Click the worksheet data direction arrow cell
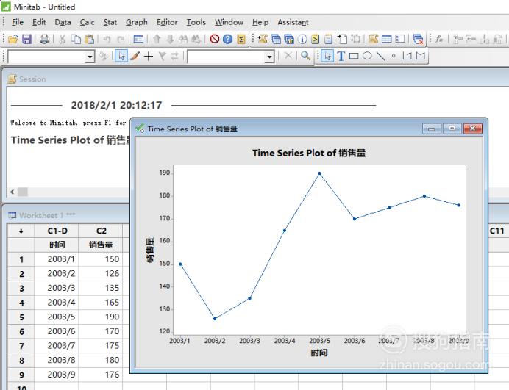509x390 pixels. point(21,231)
